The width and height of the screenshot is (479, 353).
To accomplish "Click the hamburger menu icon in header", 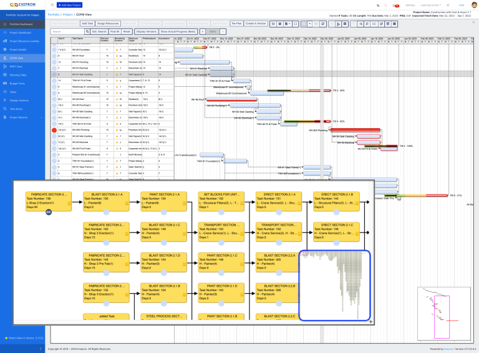I will click(x=52, y=4).
